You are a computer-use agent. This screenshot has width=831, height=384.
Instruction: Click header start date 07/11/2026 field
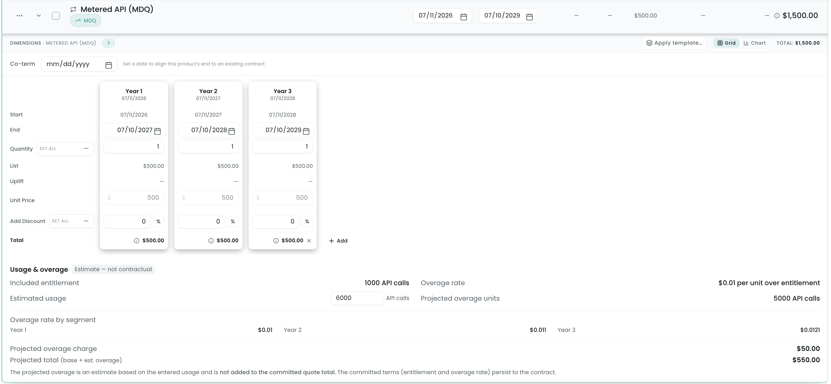[x=442, y=15]
